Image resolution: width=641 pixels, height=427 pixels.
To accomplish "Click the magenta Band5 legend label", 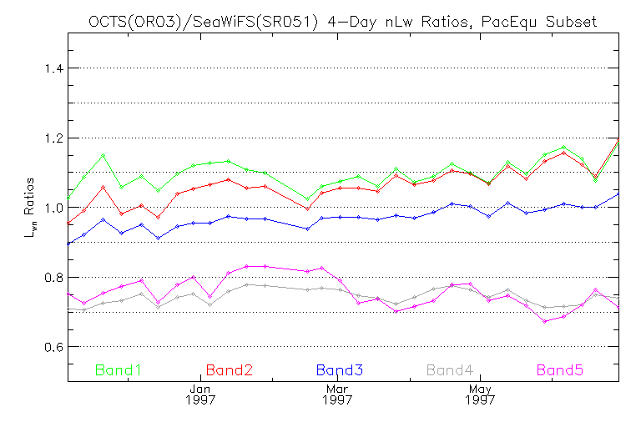I will pyautogui.click(x=560, y=370).
